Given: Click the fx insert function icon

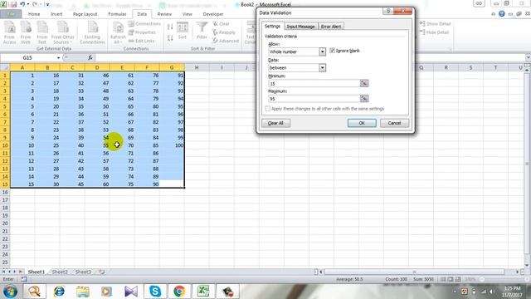Looking at the screenshot, I should tap(90, 57).
